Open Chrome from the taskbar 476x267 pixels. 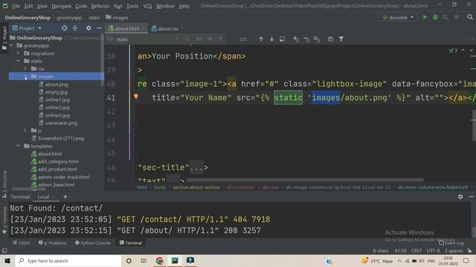pyautogui.click(x=160, y=260)
